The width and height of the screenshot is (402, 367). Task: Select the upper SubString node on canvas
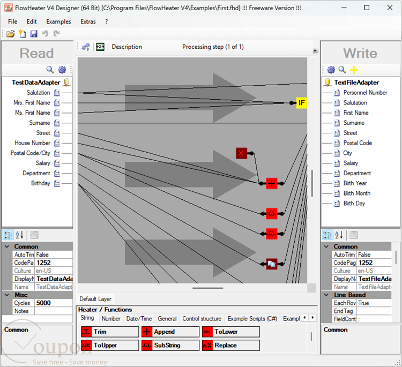(272, 213)
